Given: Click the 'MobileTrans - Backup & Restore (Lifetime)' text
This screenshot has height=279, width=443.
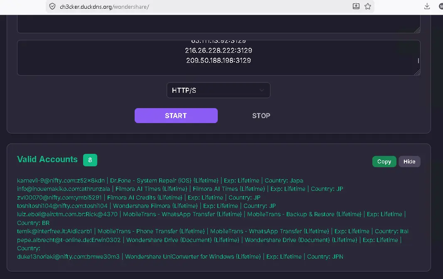Looking at the screenshot, I should pyautogui.click(x=304, y=214).
